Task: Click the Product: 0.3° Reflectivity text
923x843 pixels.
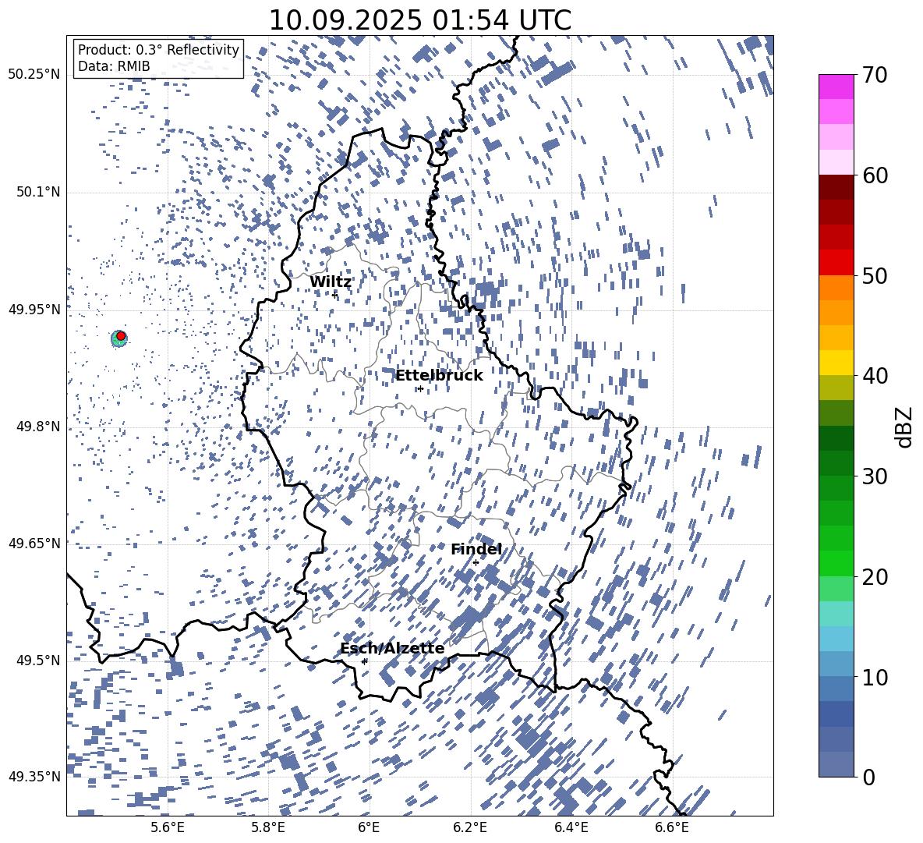Action: click(158, 49)
